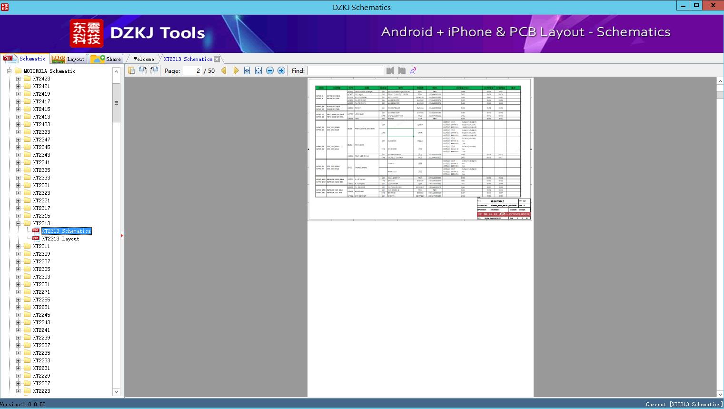Click the Find text field
This screenshot has height=409, width=724.
point(345,70)
